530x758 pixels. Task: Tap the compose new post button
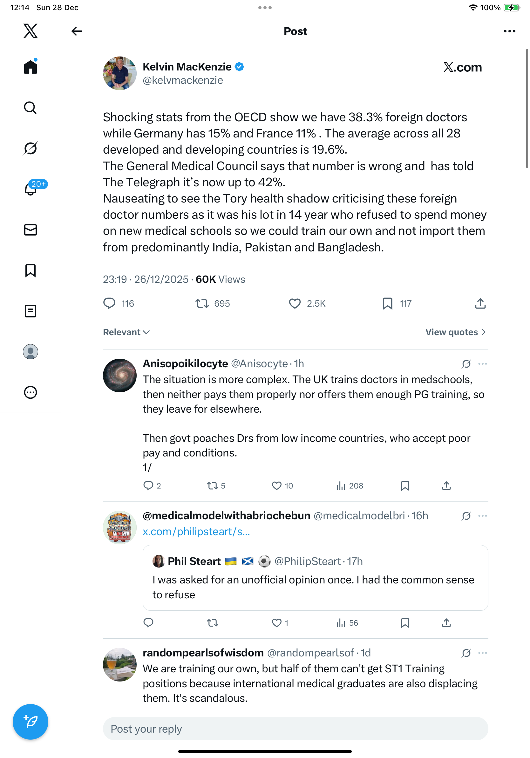(31, 722)
